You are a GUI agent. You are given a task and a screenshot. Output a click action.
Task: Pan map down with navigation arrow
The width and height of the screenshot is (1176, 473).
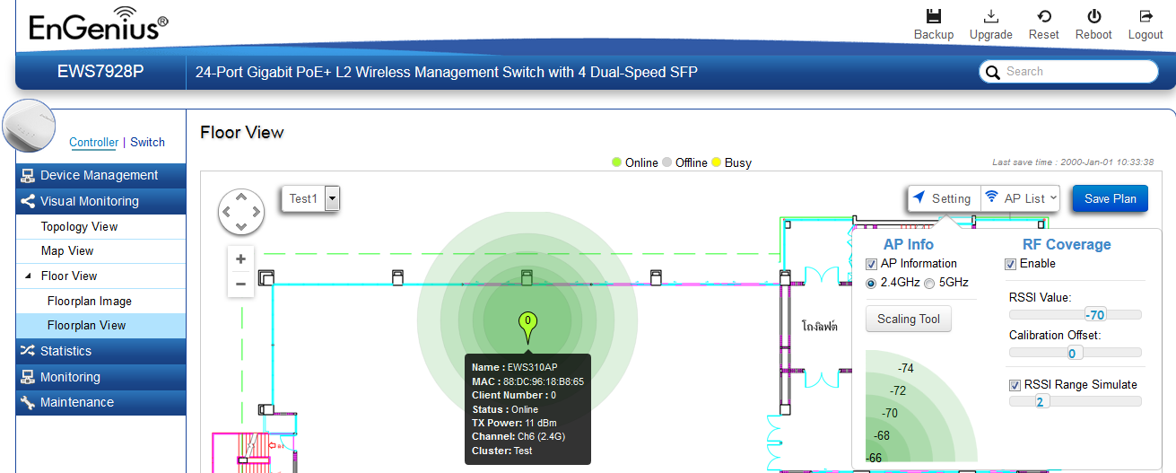[241, 228]
